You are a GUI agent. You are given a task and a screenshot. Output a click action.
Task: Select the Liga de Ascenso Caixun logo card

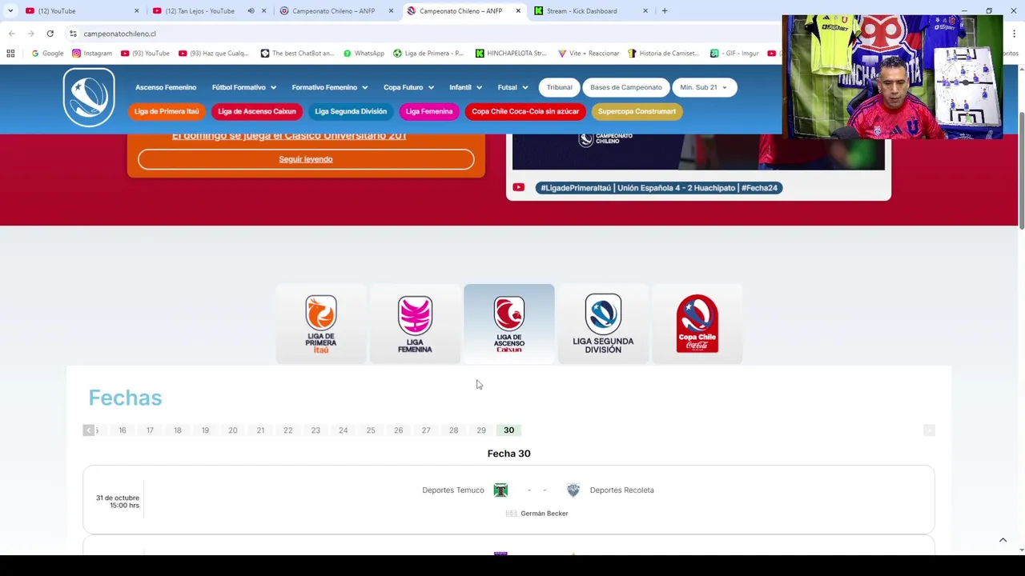pos(508,324)
